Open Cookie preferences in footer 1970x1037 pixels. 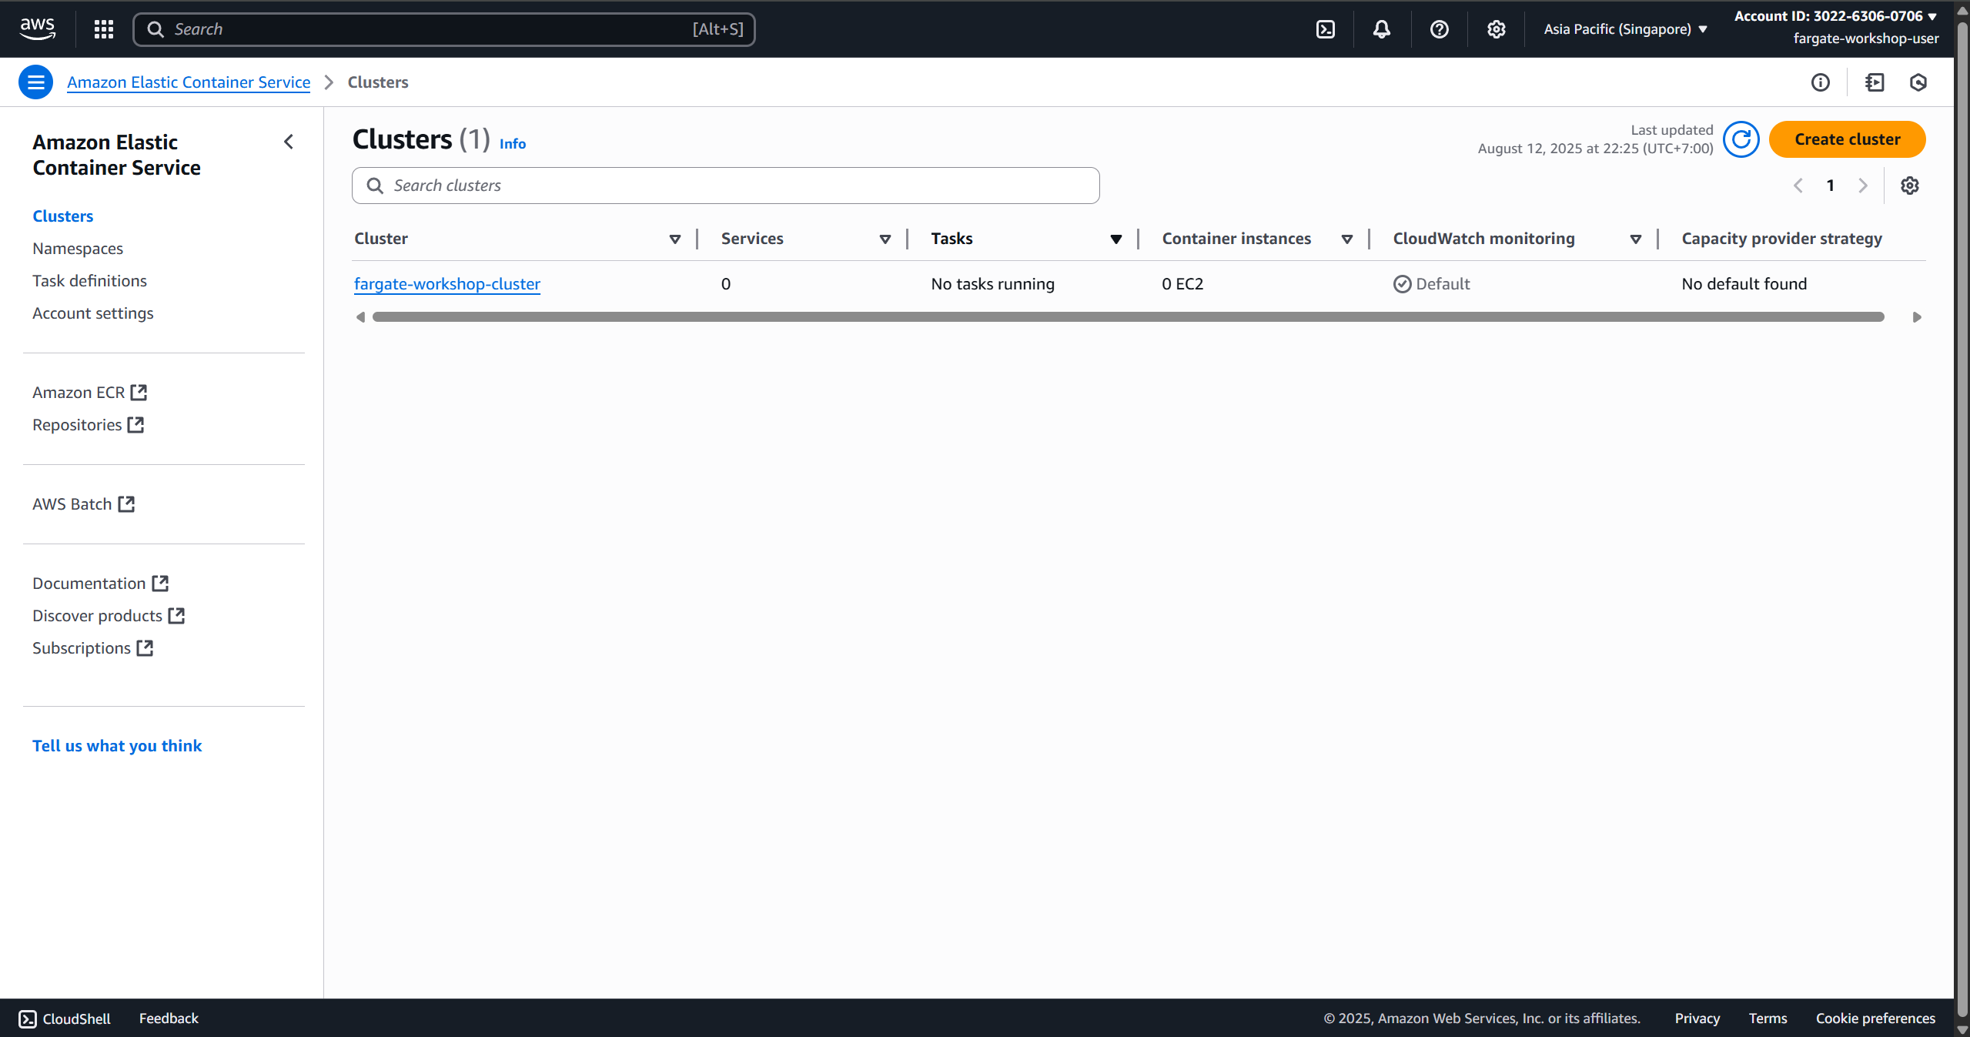click(1875, 1019)
